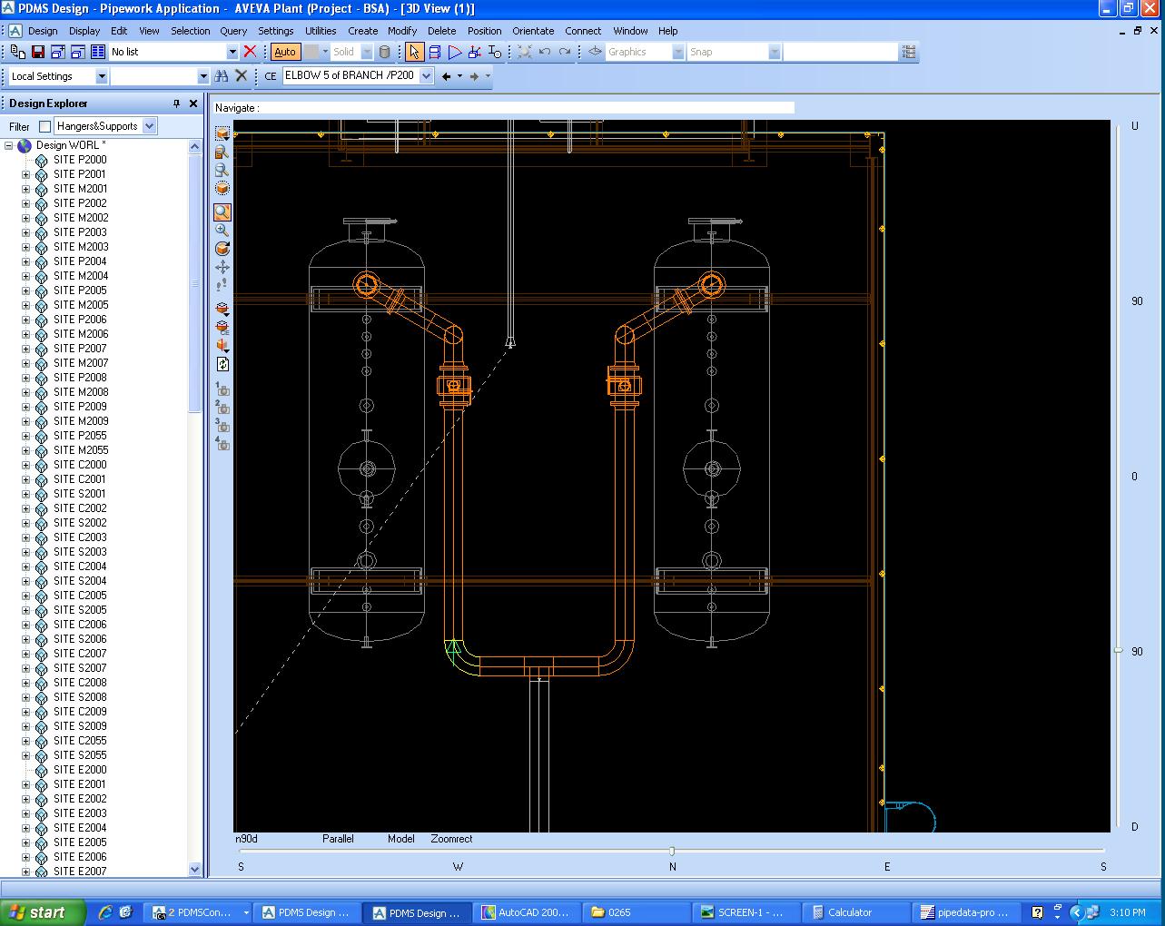Open the Local Settings dropdown
Screen dimensions: 1165x926
[102, 76]
